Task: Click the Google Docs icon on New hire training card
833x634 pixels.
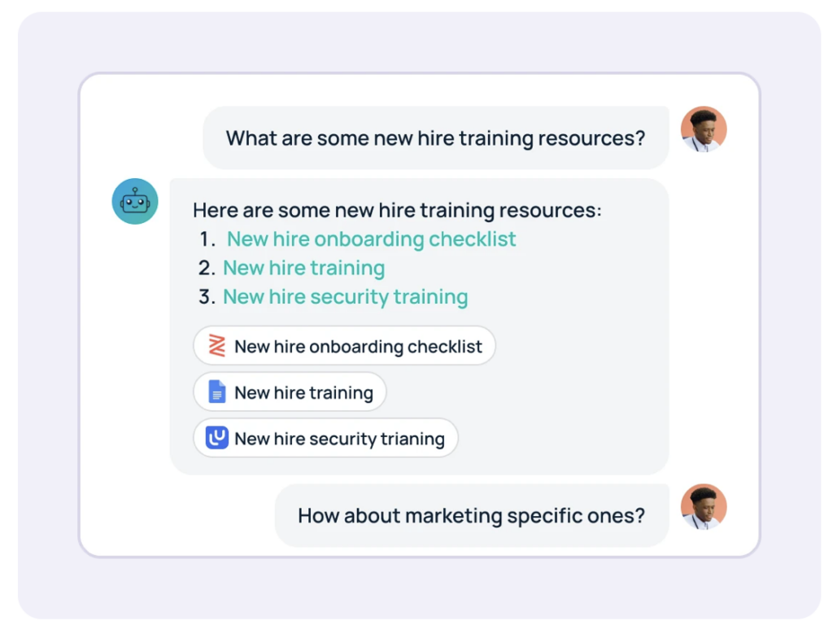Action: (216, 391)
